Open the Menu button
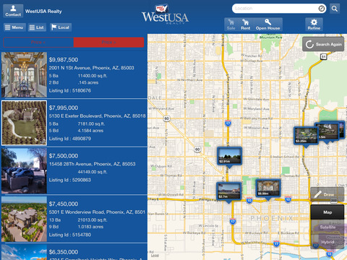Viewport: 347px width, 260px height. [x=14, y=27]
